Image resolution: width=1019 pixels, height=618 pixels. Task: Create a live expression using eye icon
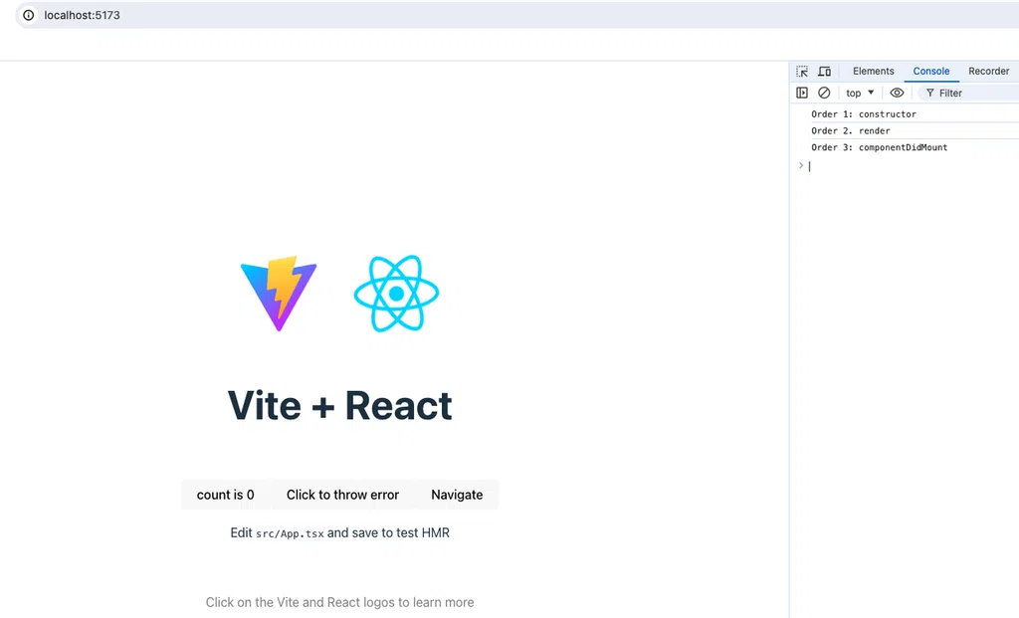897,93
